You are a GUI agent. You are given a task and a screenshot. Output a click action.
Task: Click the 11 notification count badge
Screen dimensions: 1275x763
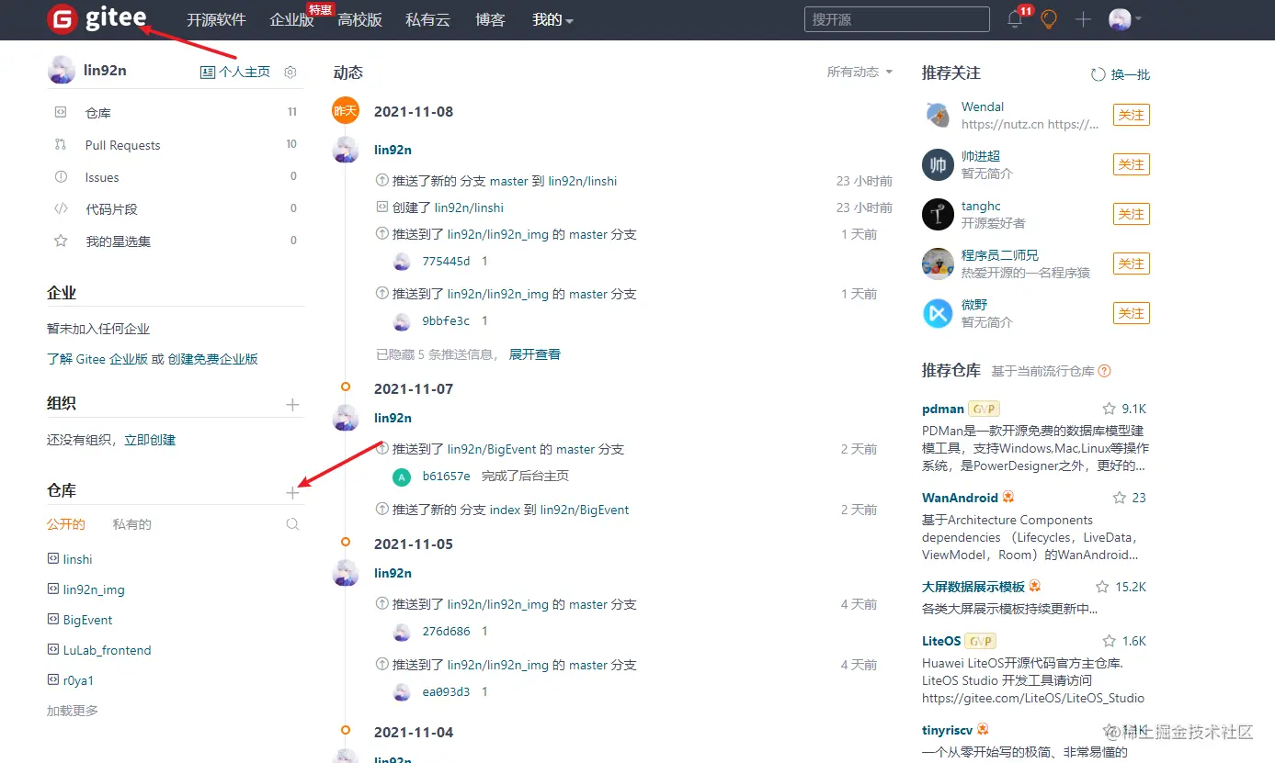(x=1026, y=11)
